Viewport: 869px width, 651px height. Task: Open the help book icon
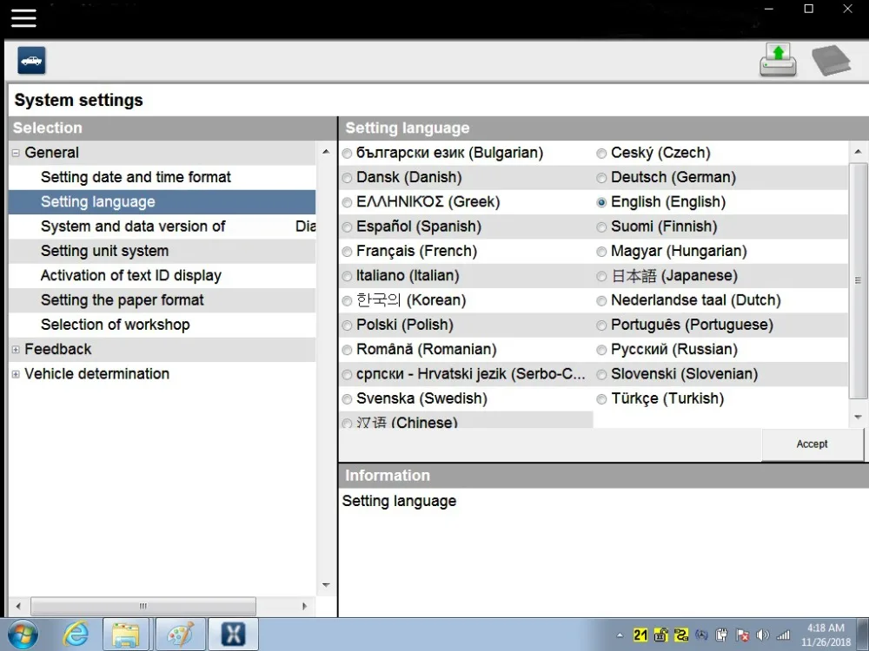tap(832, 61)
